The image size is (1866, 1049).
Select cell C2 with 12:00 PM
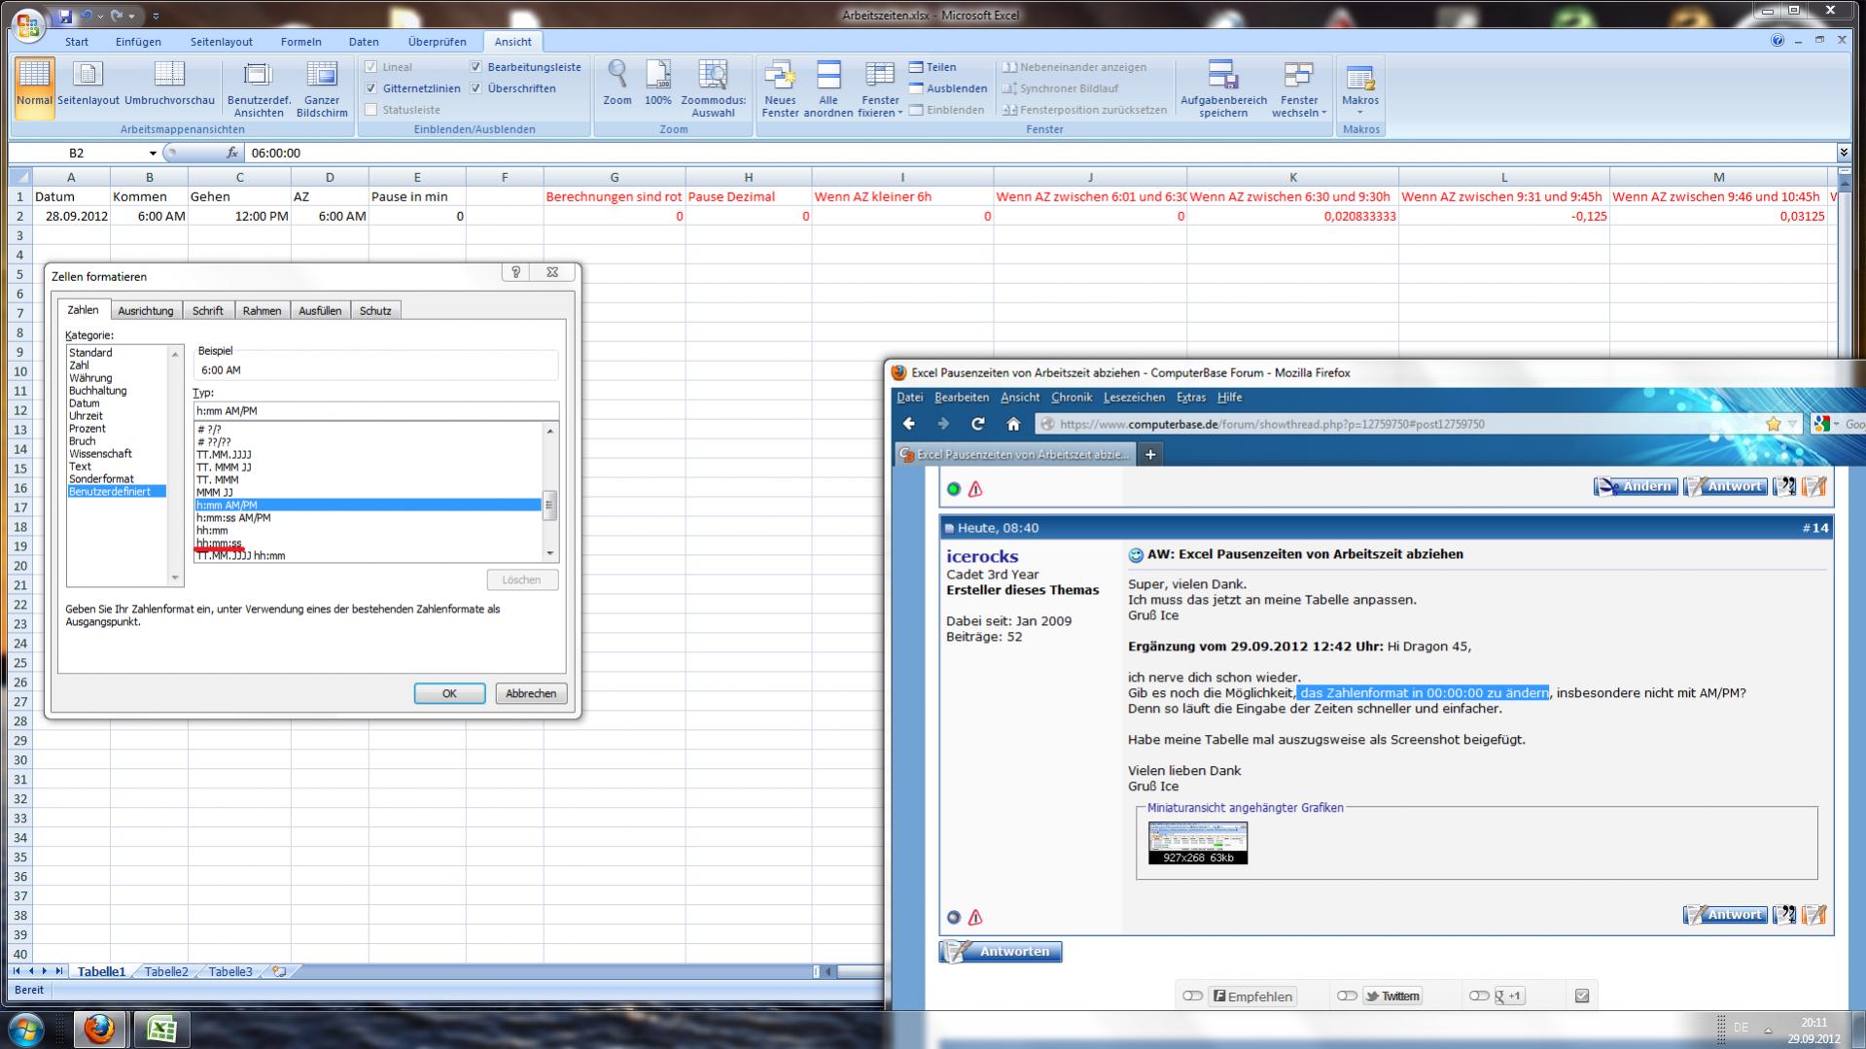[239, 216]
